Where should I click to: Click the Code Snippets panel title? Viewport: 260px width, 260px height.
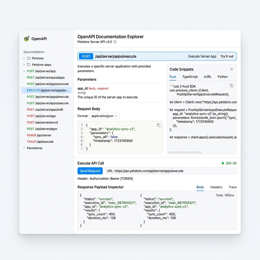(181, 69)
